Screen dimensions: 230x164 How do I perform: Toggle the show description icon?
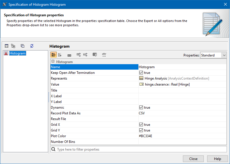point(95,55)
